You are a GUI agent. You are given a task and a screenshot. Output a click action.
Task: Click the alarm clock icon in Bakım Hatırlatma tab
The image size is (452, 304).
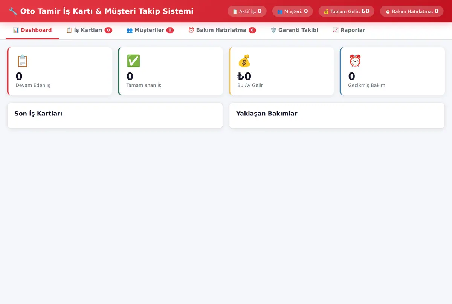tap(191, 30)
